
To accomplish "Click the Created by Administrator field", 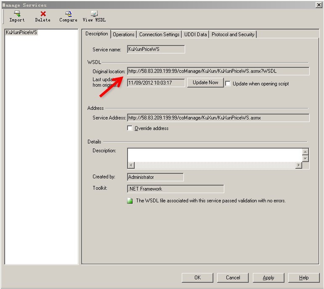I will tap(155, 177).
